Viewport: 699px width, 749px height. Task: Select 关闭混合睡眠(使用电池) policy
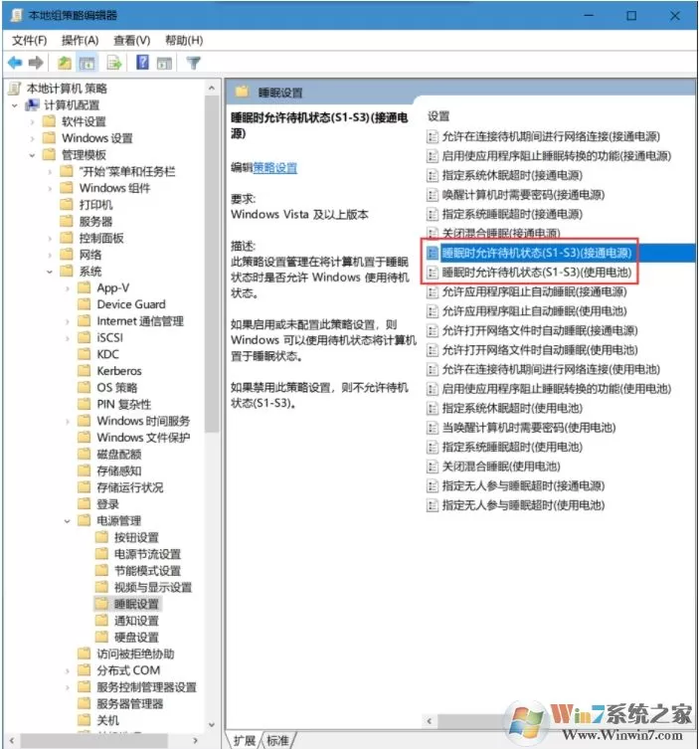point(501,467)
